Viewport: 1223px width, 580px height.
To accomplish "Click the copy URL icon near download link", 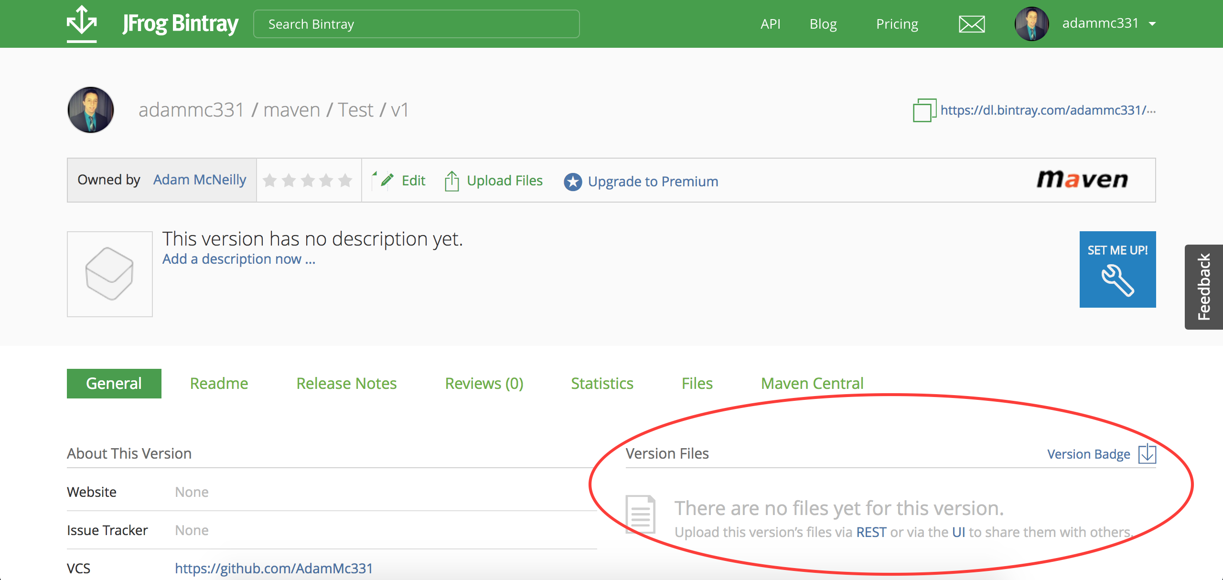I will click(924, 110).
